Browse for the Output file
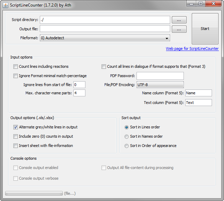This screenshot has height=201, width=224. 179,29
